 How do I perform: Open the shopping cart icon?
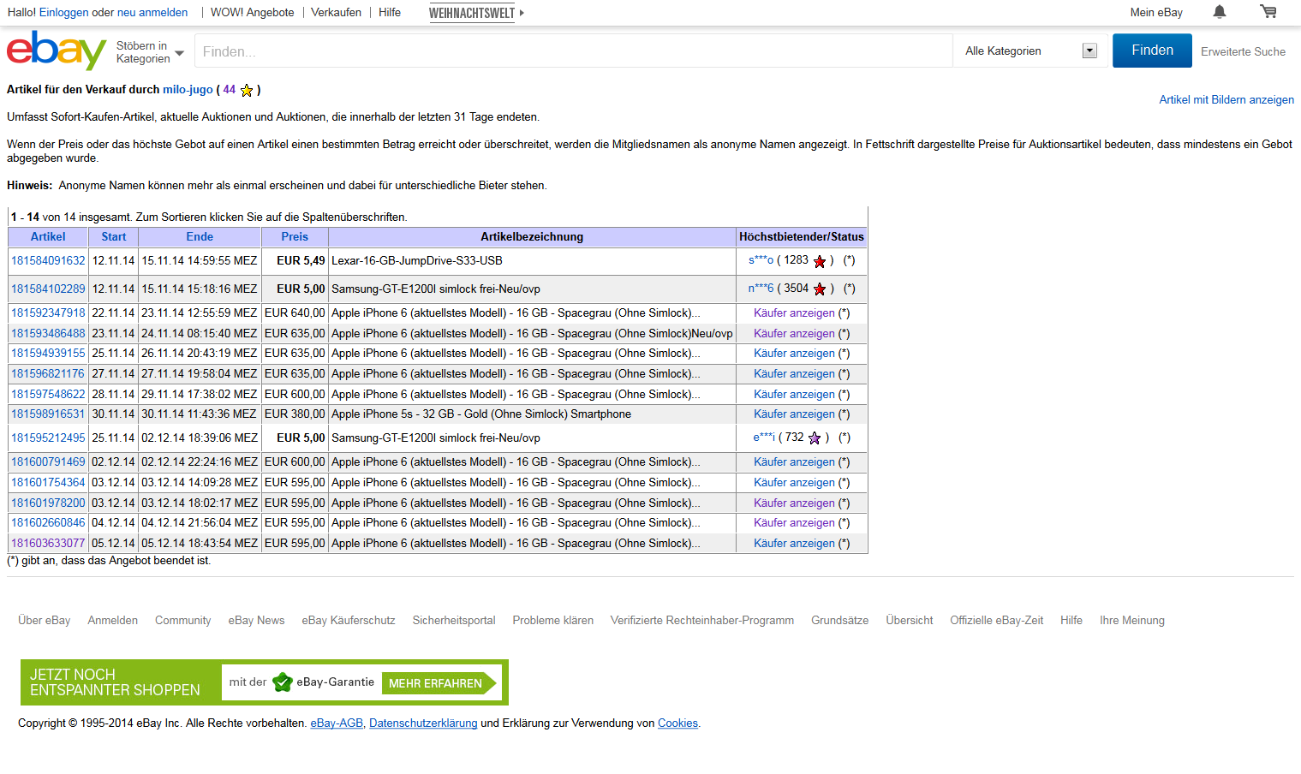pyautogui.click(x=1268, y=11)
